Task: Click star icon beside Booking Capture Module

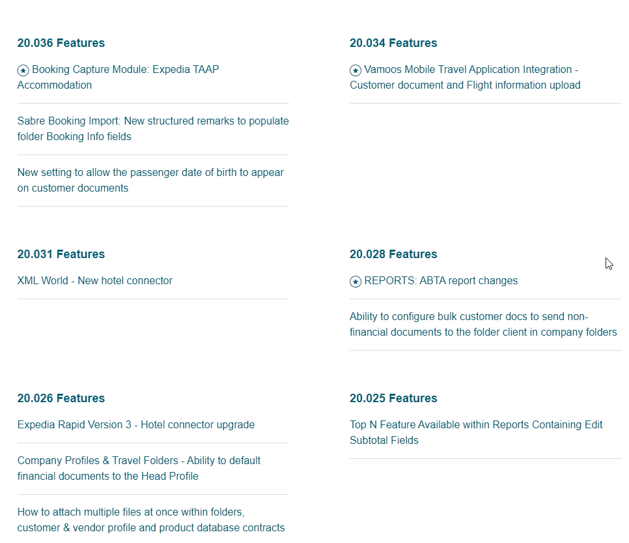Action: click(x=23, y=70)
